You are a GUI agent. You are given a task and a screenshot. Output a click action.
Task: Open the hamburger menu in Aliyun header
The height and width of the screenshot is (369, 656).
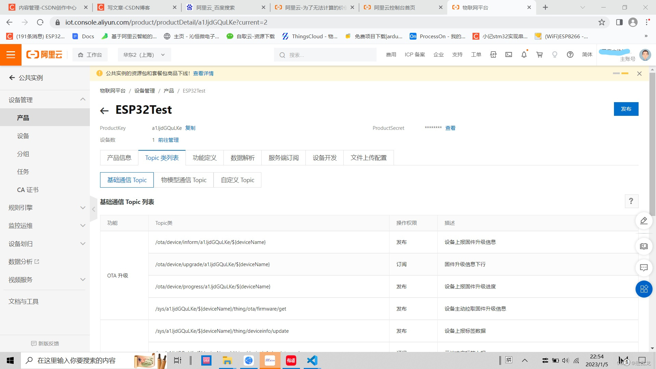11,55
